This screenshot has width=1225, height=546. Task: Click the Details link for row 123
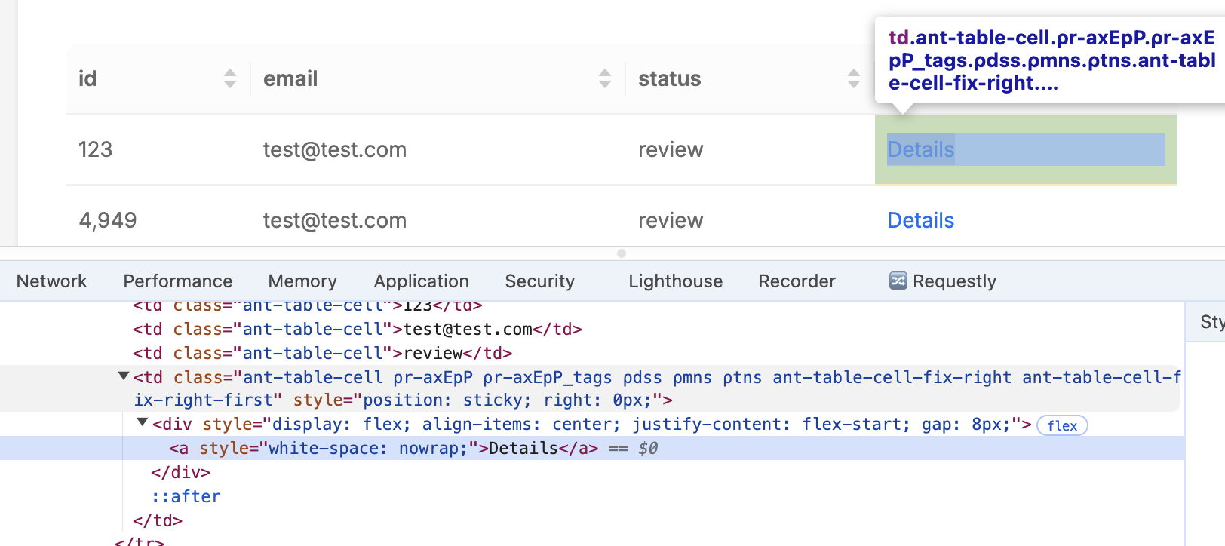920,149
